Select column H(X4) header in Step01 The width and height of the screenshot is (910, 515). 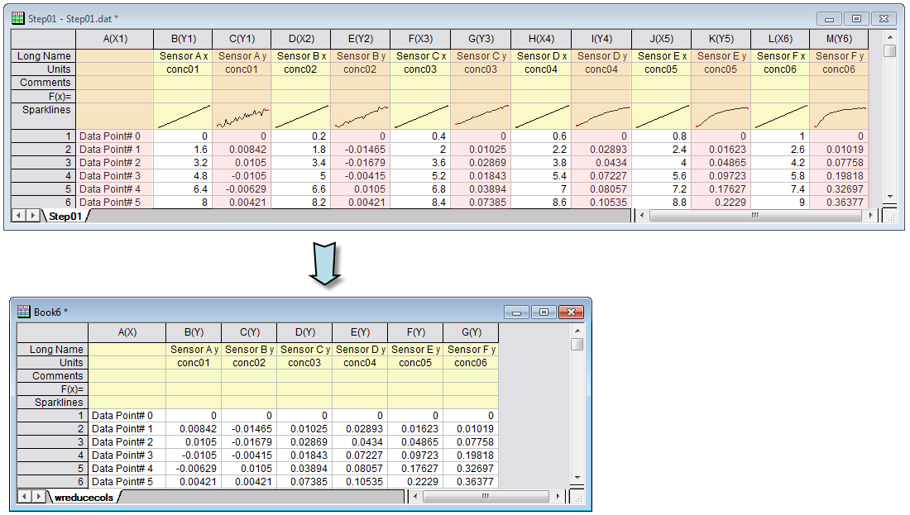coord(542,39)
